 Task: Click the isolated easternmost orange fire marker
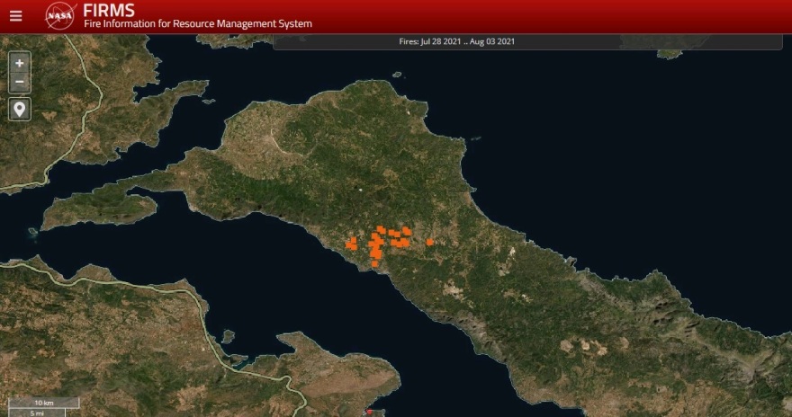[430, 242]
